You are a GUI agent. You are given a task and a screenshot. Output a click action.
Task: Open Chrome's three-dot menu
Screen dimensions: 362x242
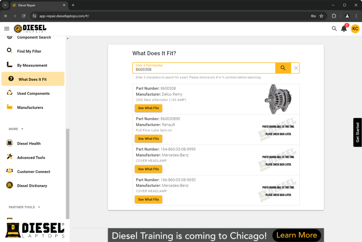coord(356,16)
